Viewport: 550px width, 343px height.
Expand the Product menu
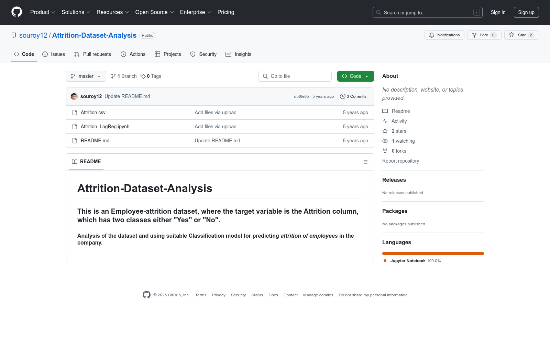(x=43, y=12)
